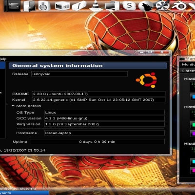Maximize the Sysinfo window
The height and width of the screenshot is (195, 195).
click(150, 52)
